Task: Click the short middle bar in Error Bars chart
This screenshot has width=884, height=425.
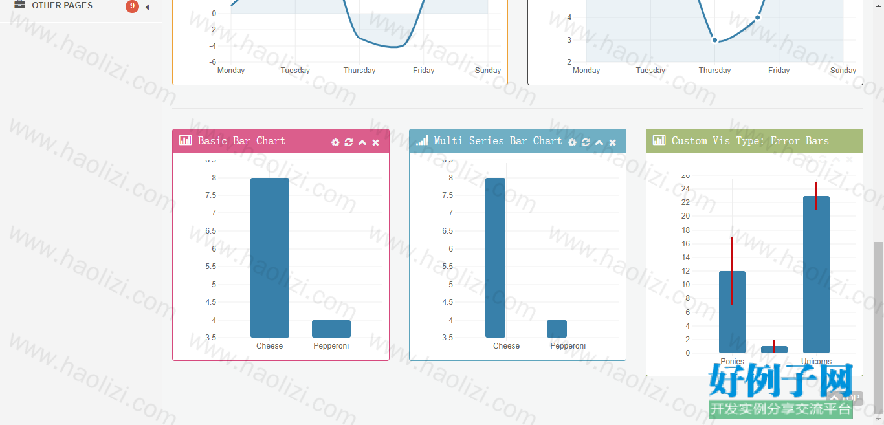Action: (x=774, y=349)
